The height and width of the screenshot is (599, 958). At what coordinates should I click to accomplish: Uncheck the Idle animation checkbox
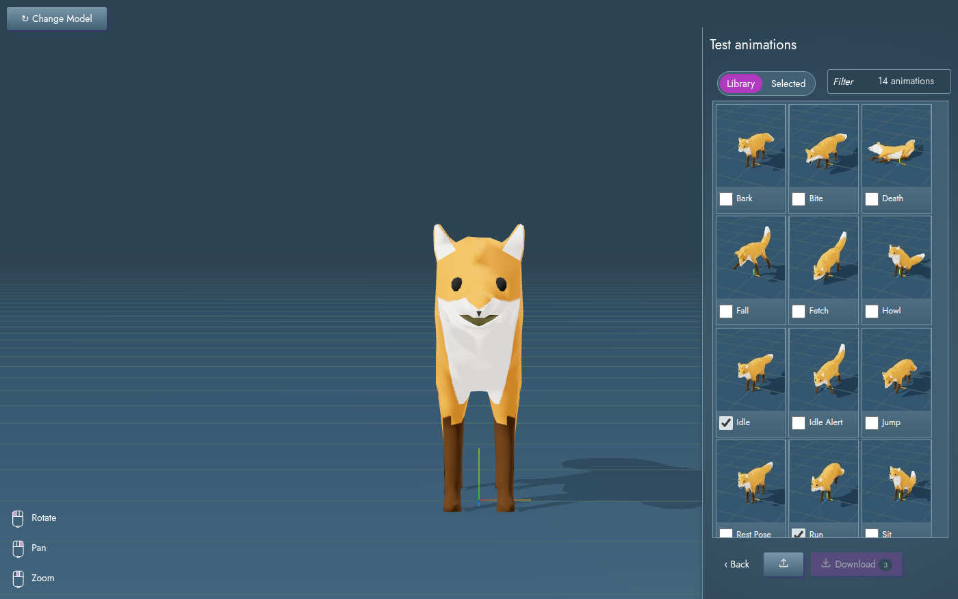[x=726, y=423]
